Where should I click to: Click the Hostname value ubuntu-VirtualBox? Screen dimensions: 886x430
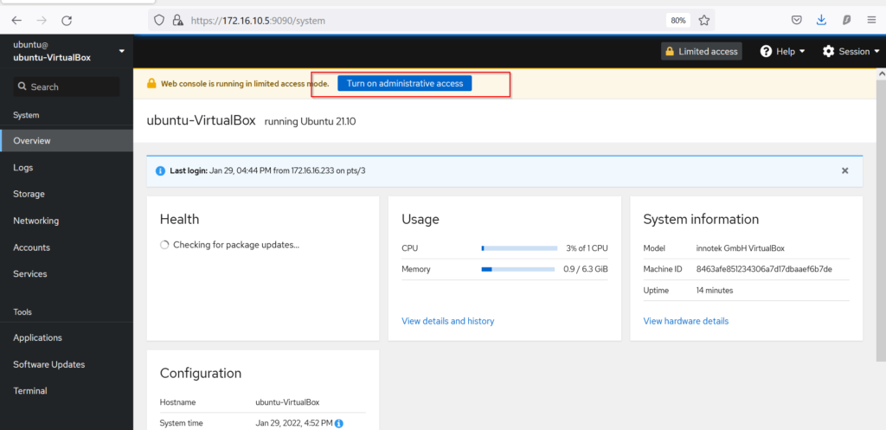click(x=287, y=402)
